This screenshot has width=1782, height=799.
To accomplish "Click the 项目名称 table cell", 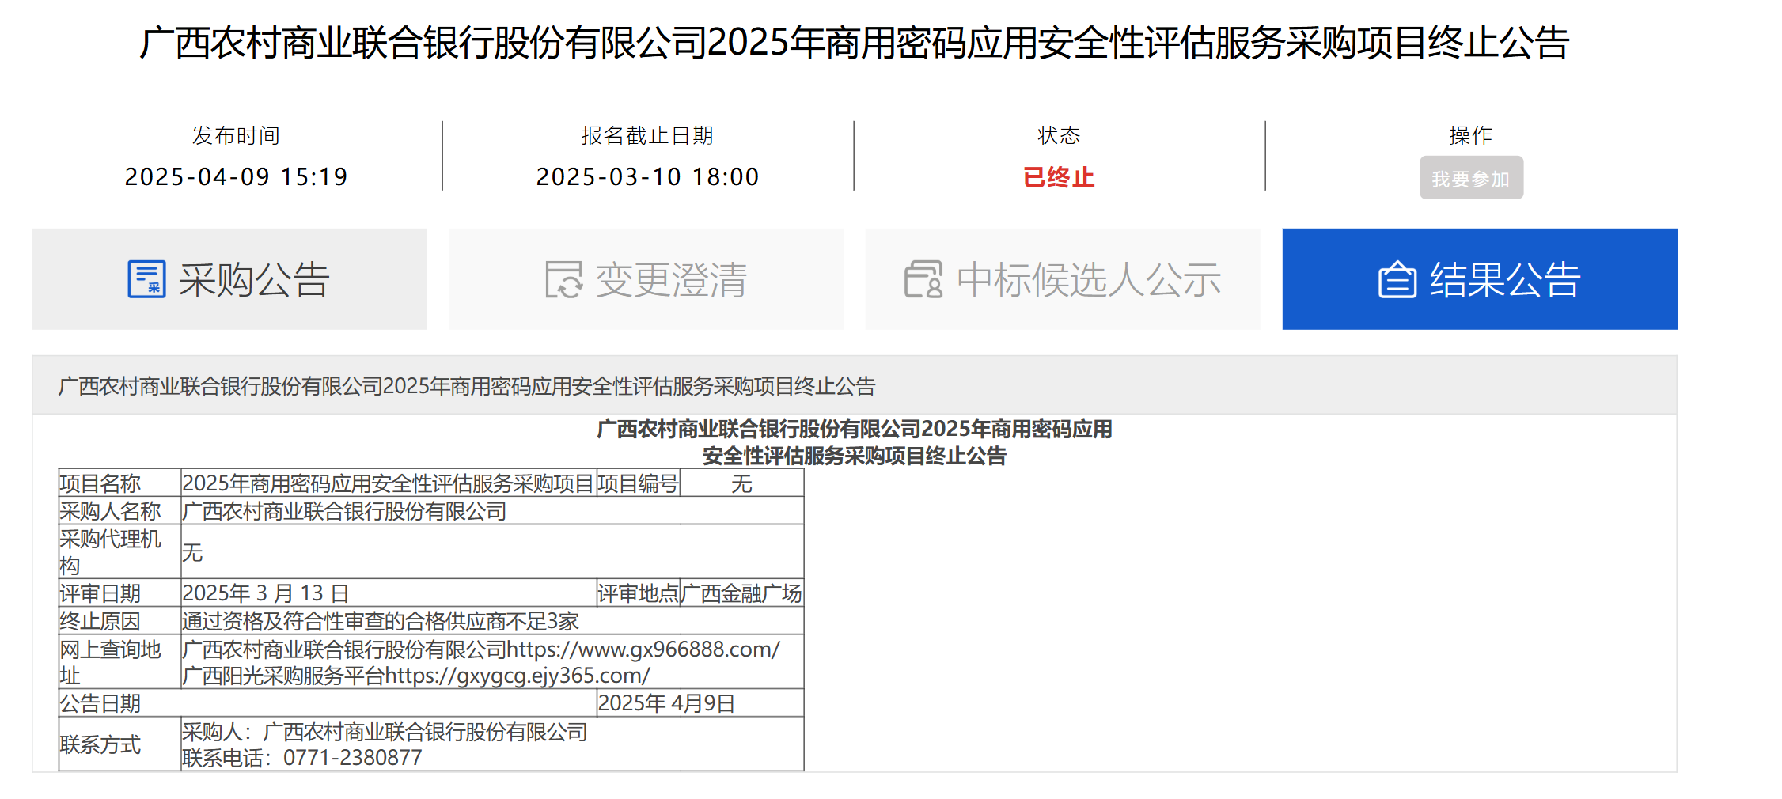I will [119, 483].
